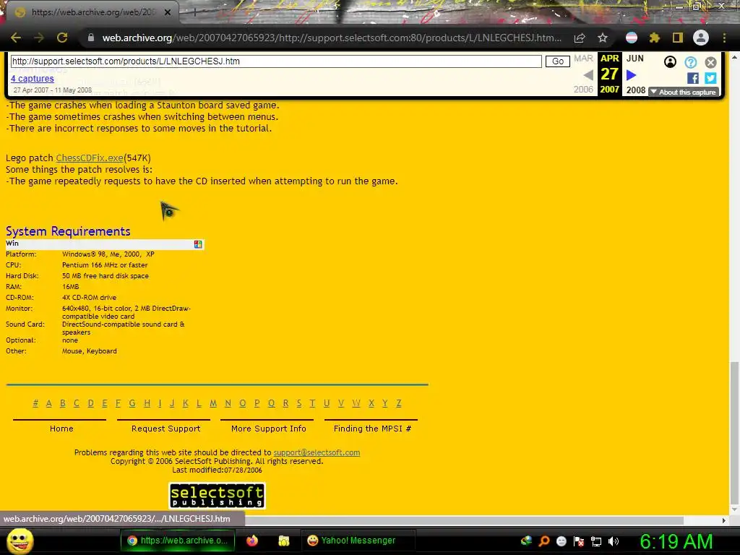740x555 pixels.
Task: Close the Wayback toolbar with the X icon
Action: click(x=711, y=62)
